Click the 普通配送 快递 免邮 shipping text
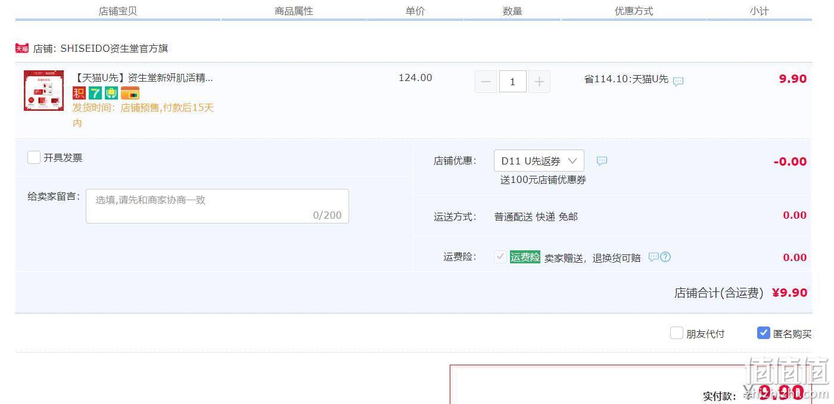The image size is (834, 404). click(x=536, y=216)
